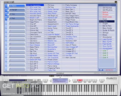Choose category 030 Drum Loop
The height and width of the screenshot is (96, 121).
pos(107,17)
